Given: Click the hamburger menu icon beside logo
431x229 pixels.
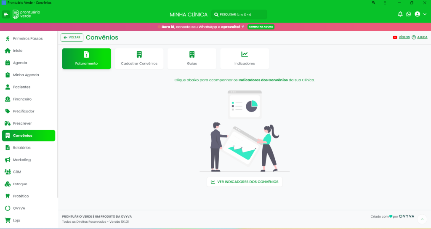Looking at the screenshot, I should (6, 14).
